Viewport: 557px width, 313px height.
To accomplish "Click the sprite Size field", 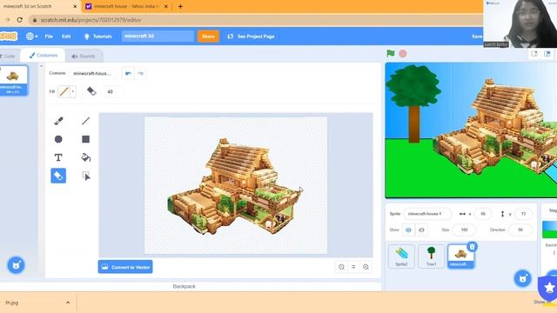I will pyautogui.click(x=464, y=230).
